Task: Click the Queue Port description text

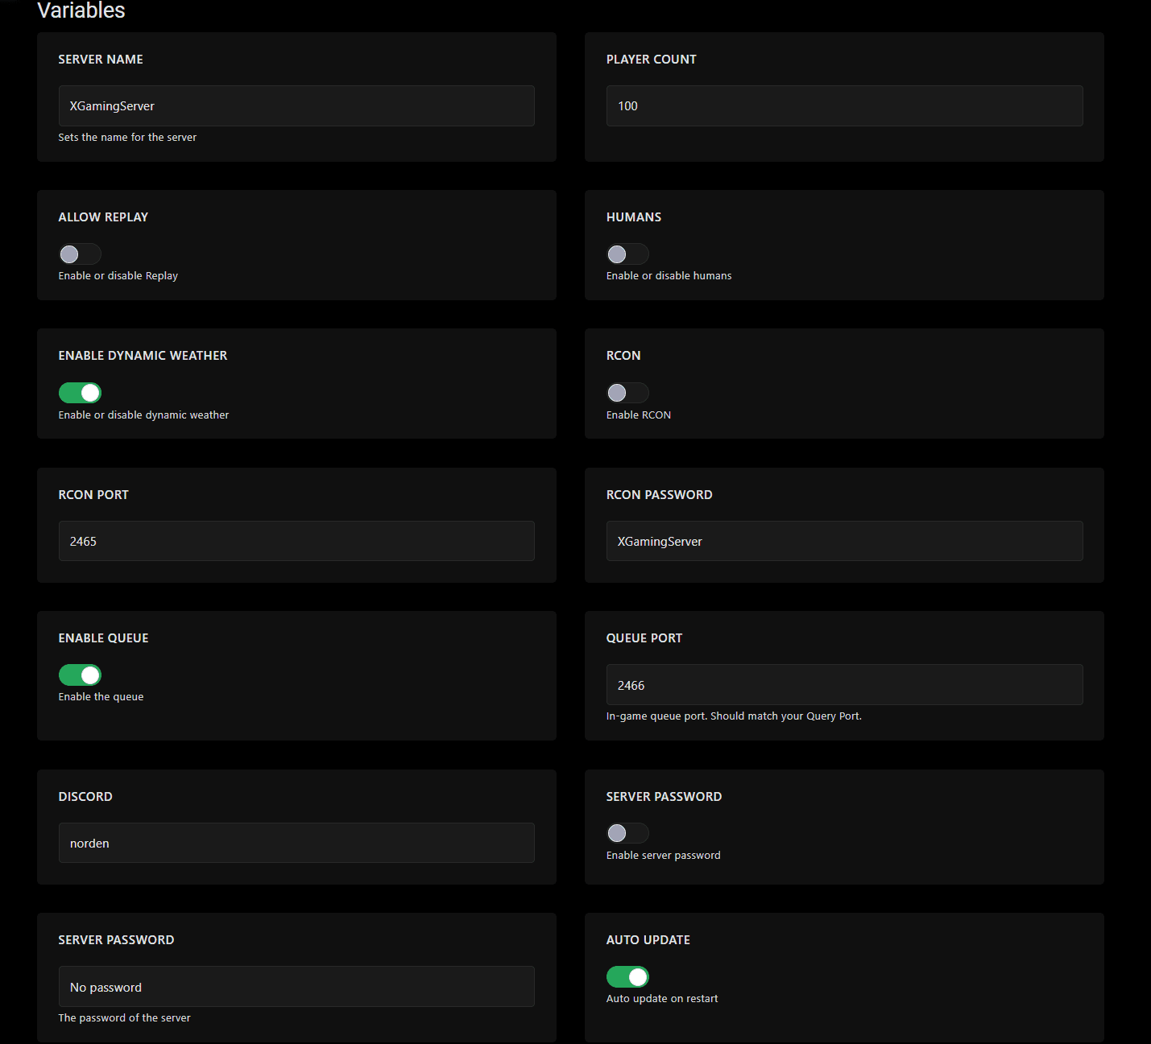Action: click(733, 715)
